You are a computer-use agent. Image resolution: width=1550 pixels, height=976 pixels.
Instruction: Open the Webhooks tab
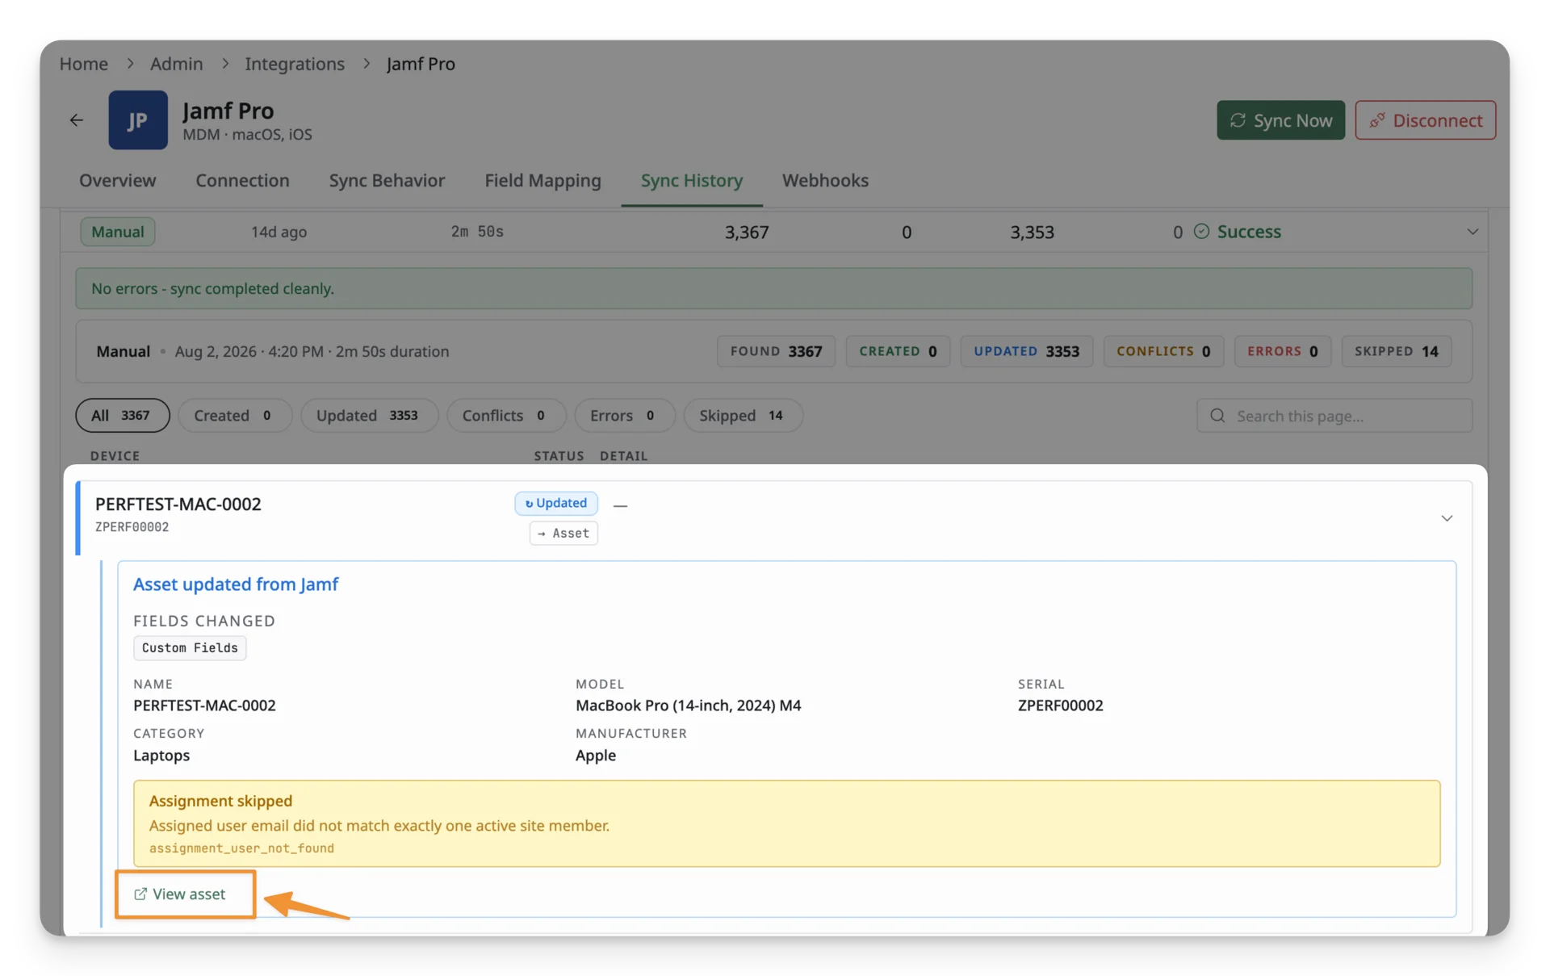825,180
